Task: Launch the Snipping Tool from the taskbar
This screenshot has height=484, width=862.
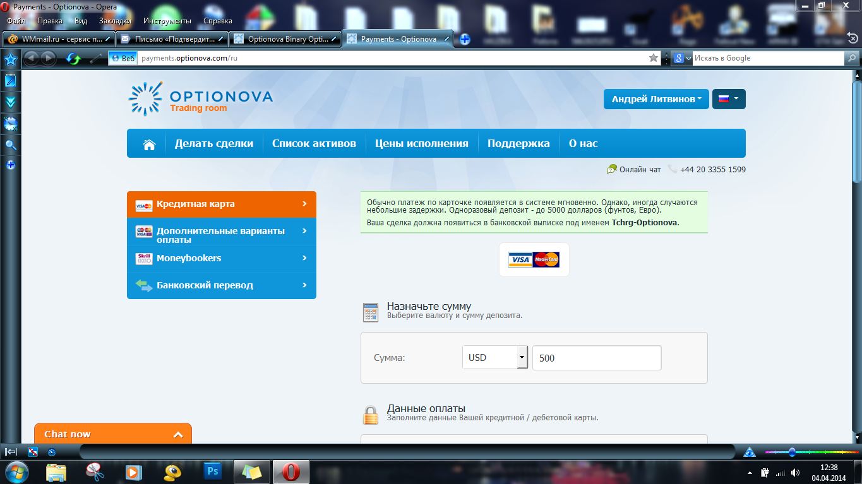Action: (x=95, y=471)
